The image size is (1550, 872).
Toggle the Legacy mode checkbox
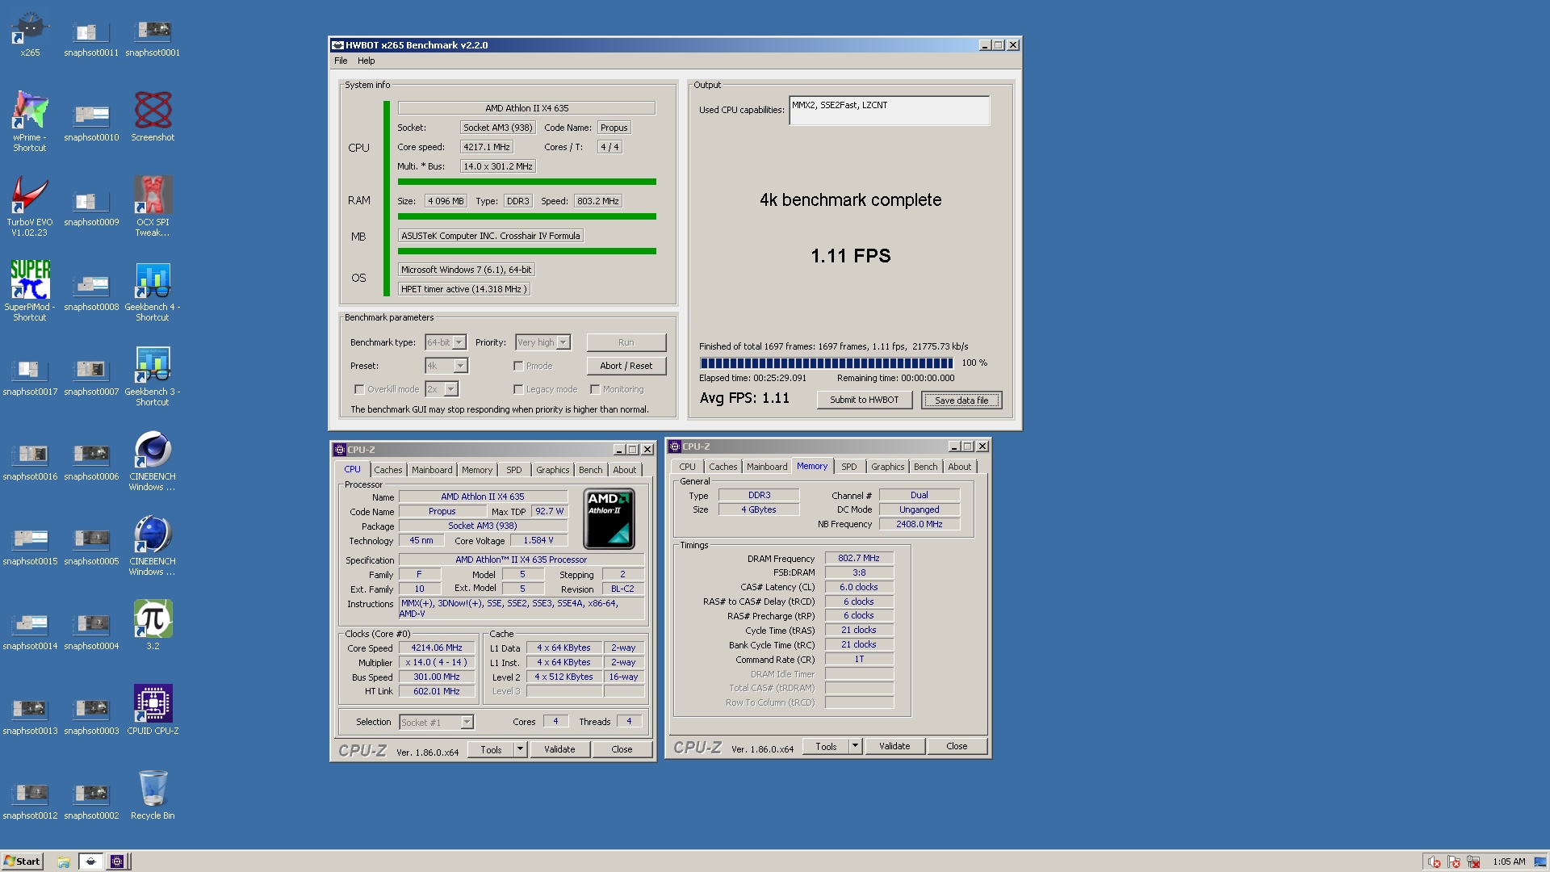pyautogui.click(x=518, y=389)
